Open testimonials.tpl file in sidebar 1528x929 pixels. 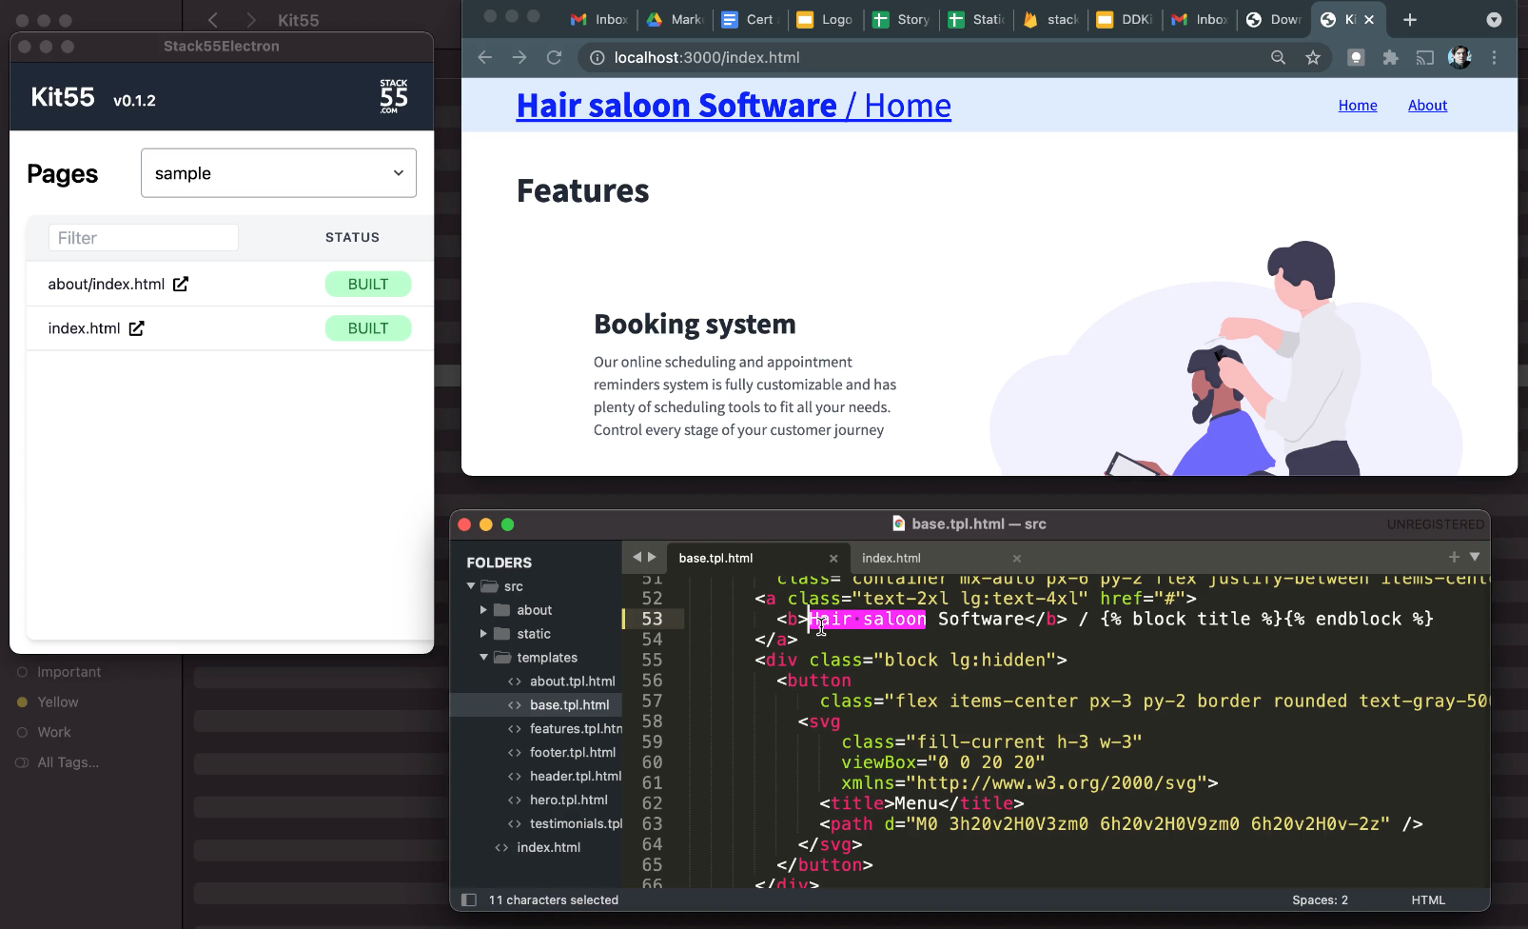576,824
